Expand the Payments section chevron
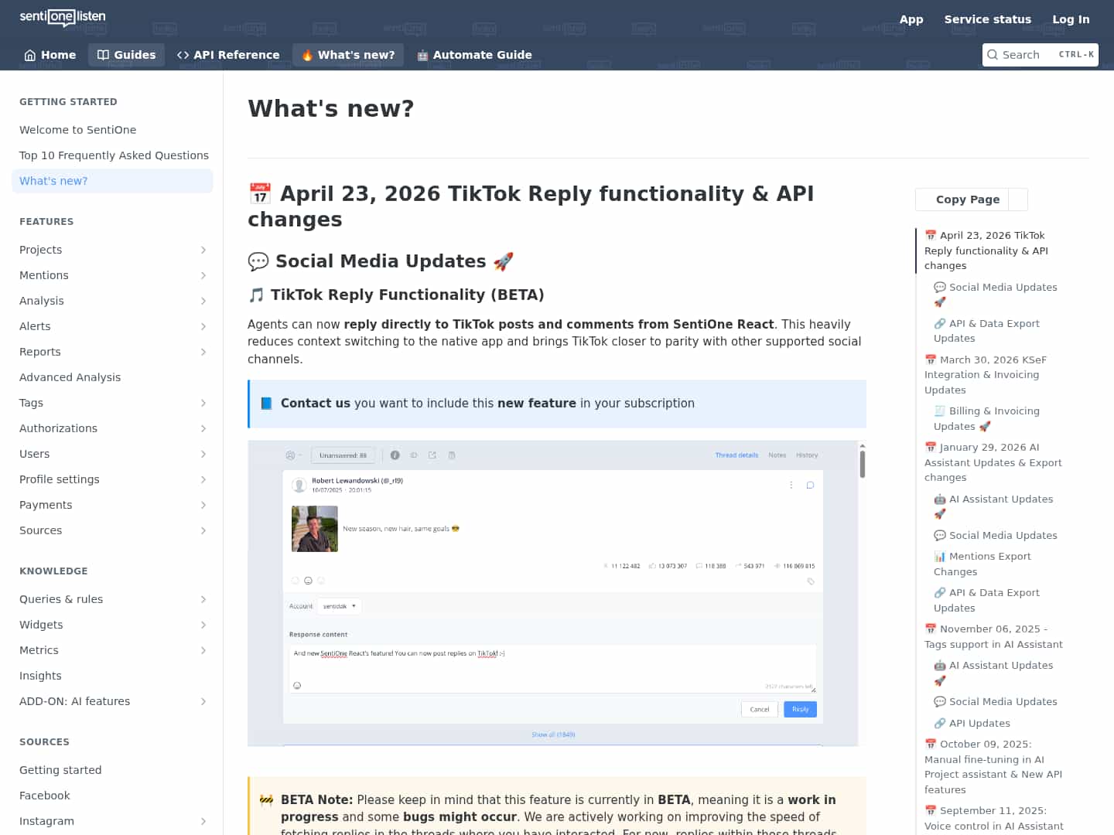This screenshot has width=1114, height=835. tap(203, 505)
